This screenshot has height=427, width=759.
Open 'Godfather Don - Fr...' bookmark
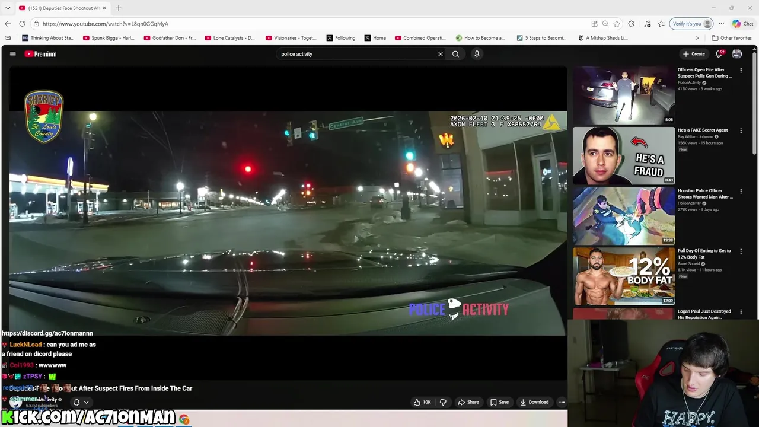(x=170, y=38)
